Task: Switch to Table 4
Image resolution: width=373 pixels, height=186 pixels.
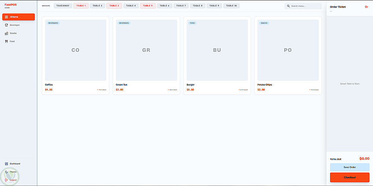Action: pos(131,6)
